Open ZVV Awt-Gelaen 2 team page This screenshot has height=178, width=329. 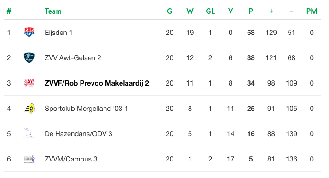pos(73,58)
